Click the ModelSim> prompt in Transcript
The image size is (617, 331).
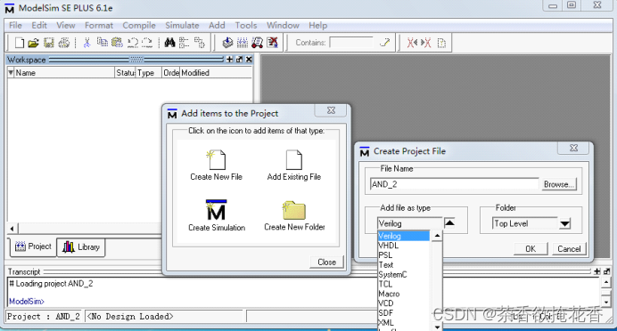pyautogui.click(x=27, y=301)
